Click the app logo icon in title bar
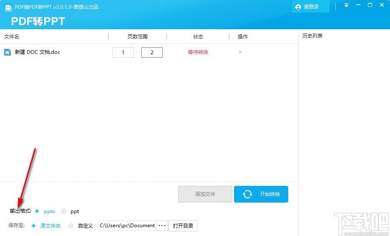The image size is (390, 236). point(8,7)
